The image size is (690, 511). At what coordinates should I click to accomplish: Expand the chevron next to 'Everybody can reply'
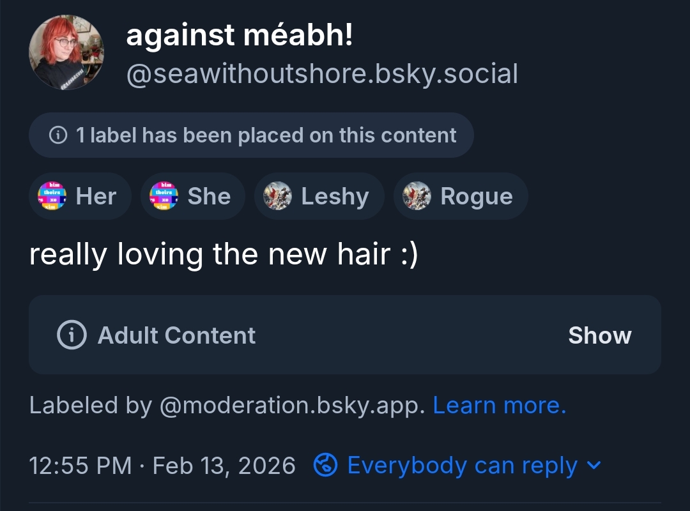[x=594, y=465]
